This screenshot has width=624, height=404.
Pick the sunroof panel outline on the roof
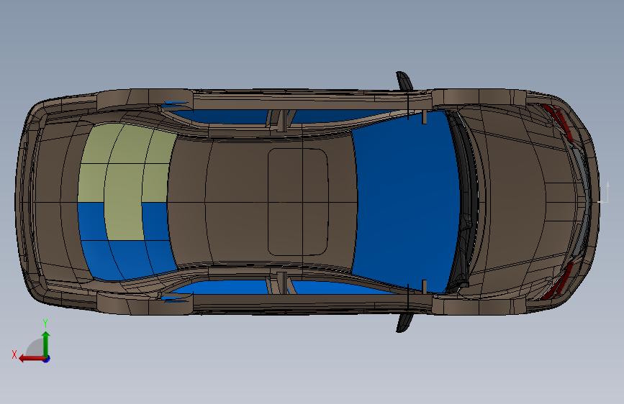(x=298, y=202)
